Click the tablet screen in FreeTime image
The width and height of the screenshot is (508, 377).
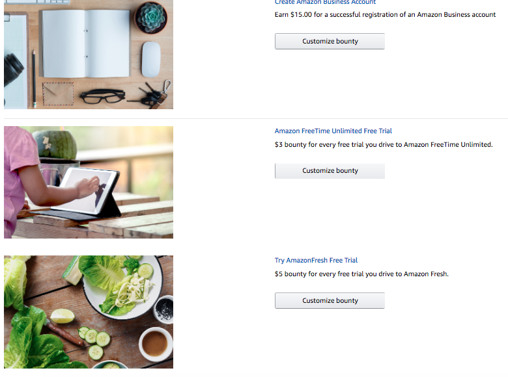coord(88,190)
